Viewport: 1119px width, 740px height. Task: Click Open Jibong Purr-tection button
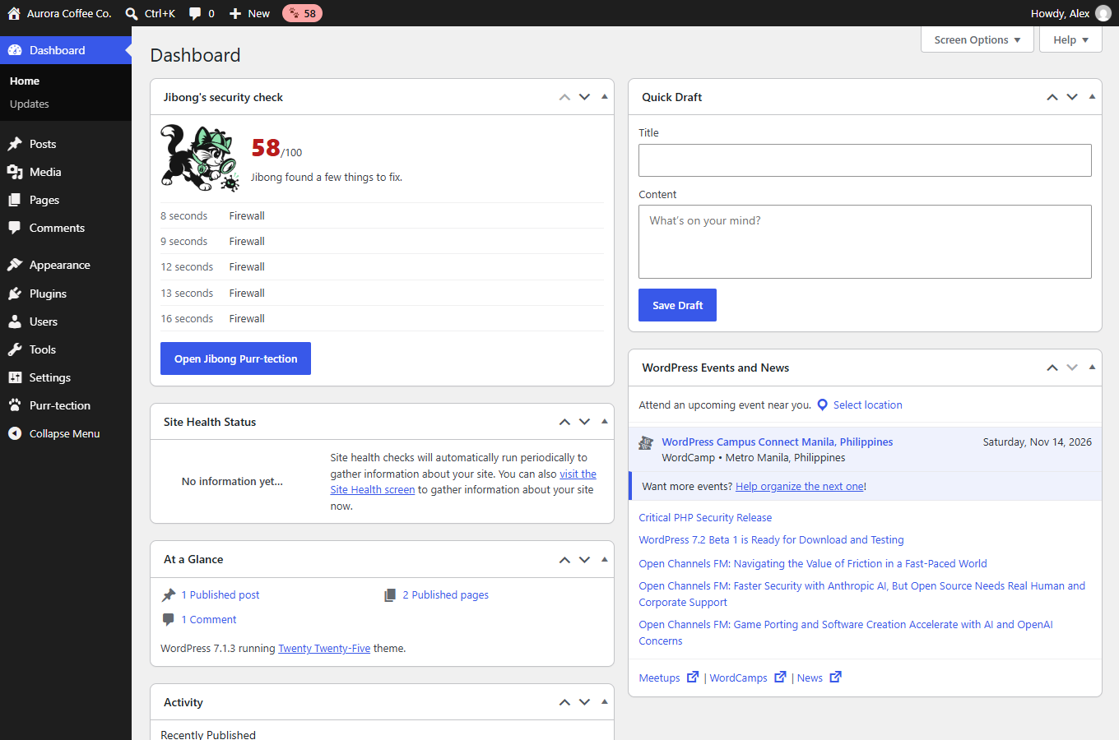tap(235, 358)
